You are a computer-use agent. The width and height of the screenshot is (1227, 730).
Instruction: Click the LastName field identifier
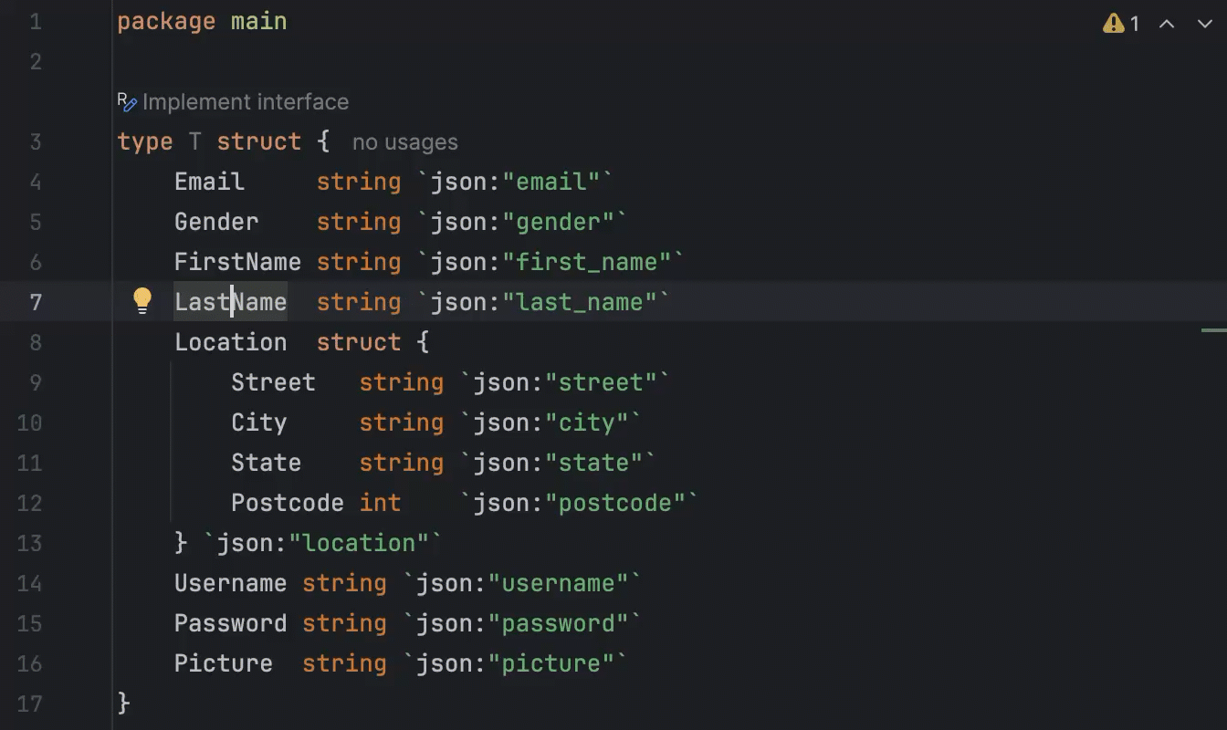230,302
